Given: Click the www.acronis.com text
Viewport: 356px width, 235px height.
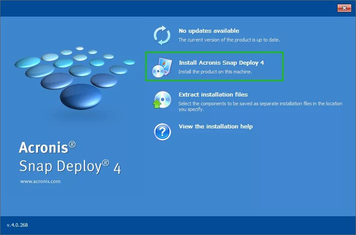Looking at the screenshot, I should coord(41,181).
